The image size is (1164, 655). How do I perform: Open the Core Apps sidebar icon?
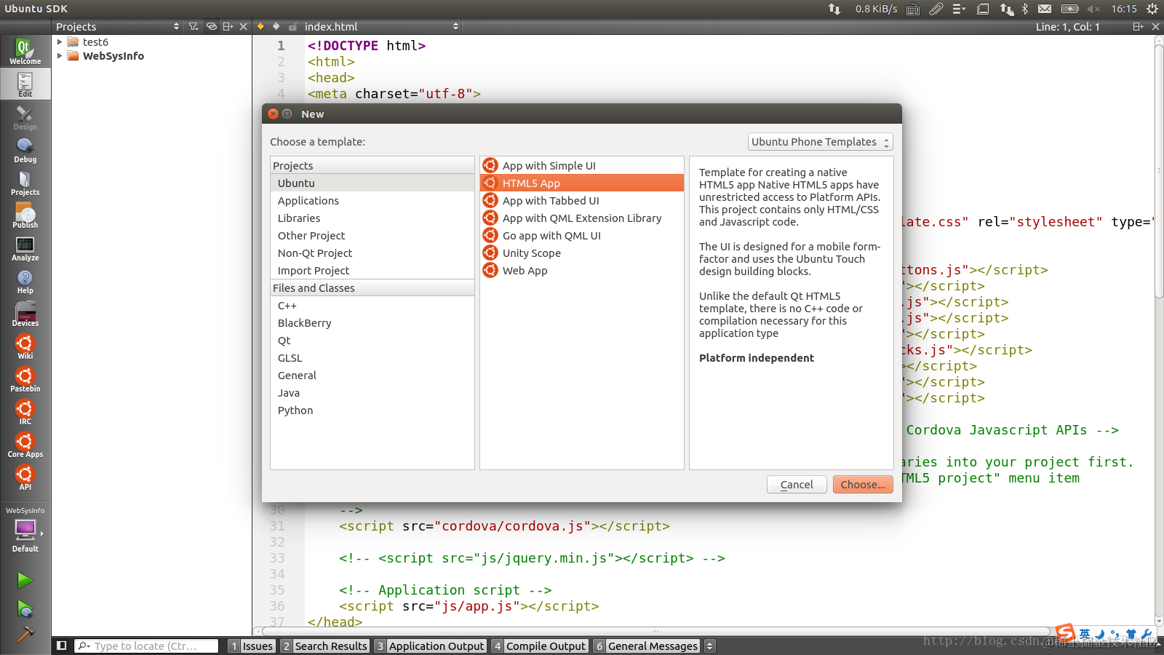[25, 445]
